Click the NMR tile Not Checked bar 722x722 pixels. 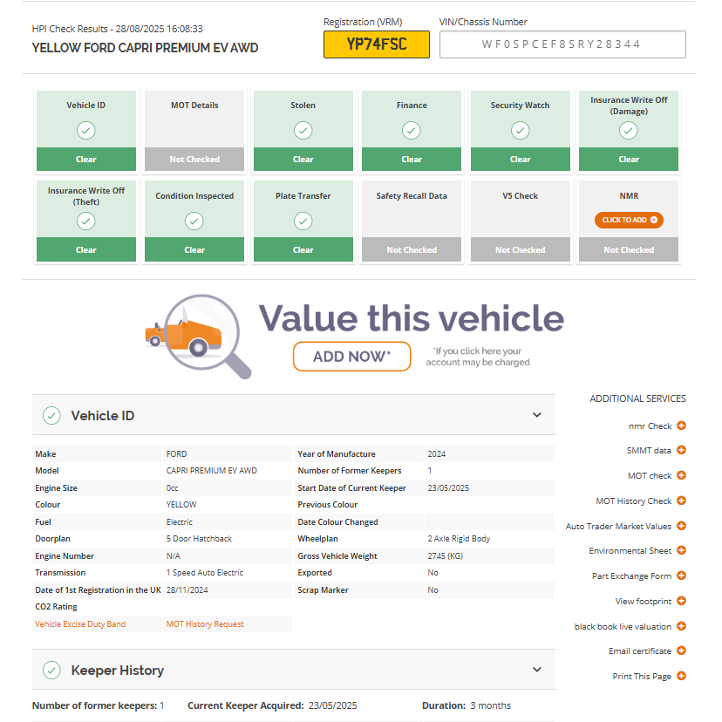[x=629, y=249]
